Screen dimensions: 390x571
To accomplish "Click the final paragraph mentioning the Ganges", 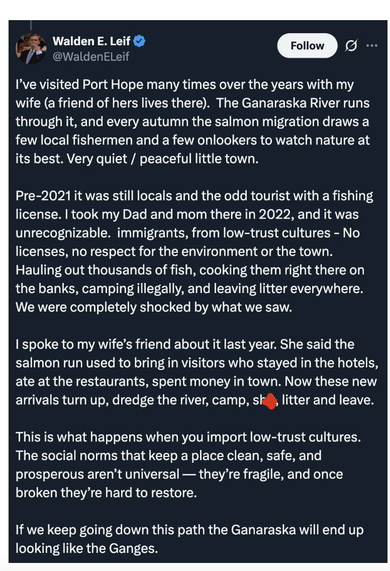I will click(189, 539).
